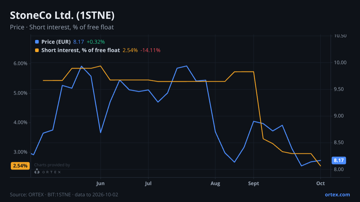360x202 pixels.
Task: Click the Sept x-axis label
Action: pos(254,183)
